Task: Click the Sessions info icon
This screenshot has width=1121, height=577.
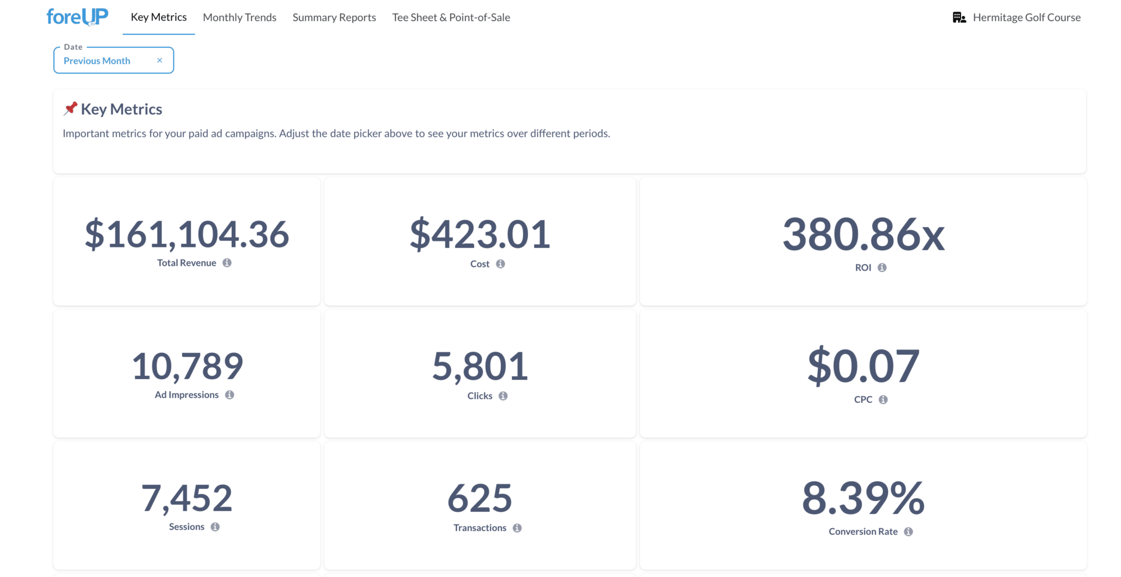Action: 215,527
